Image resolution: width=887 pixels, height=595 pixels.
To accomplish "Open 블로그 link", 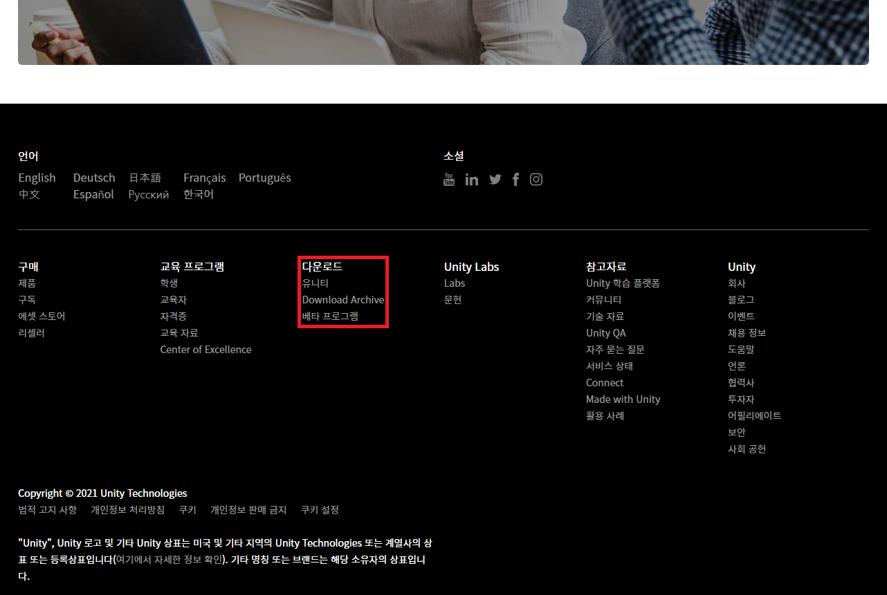I will (x=741, y=300).
